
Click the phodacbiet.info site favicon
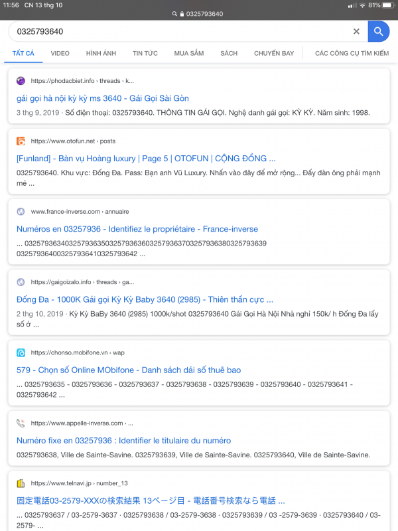[21, 81]
